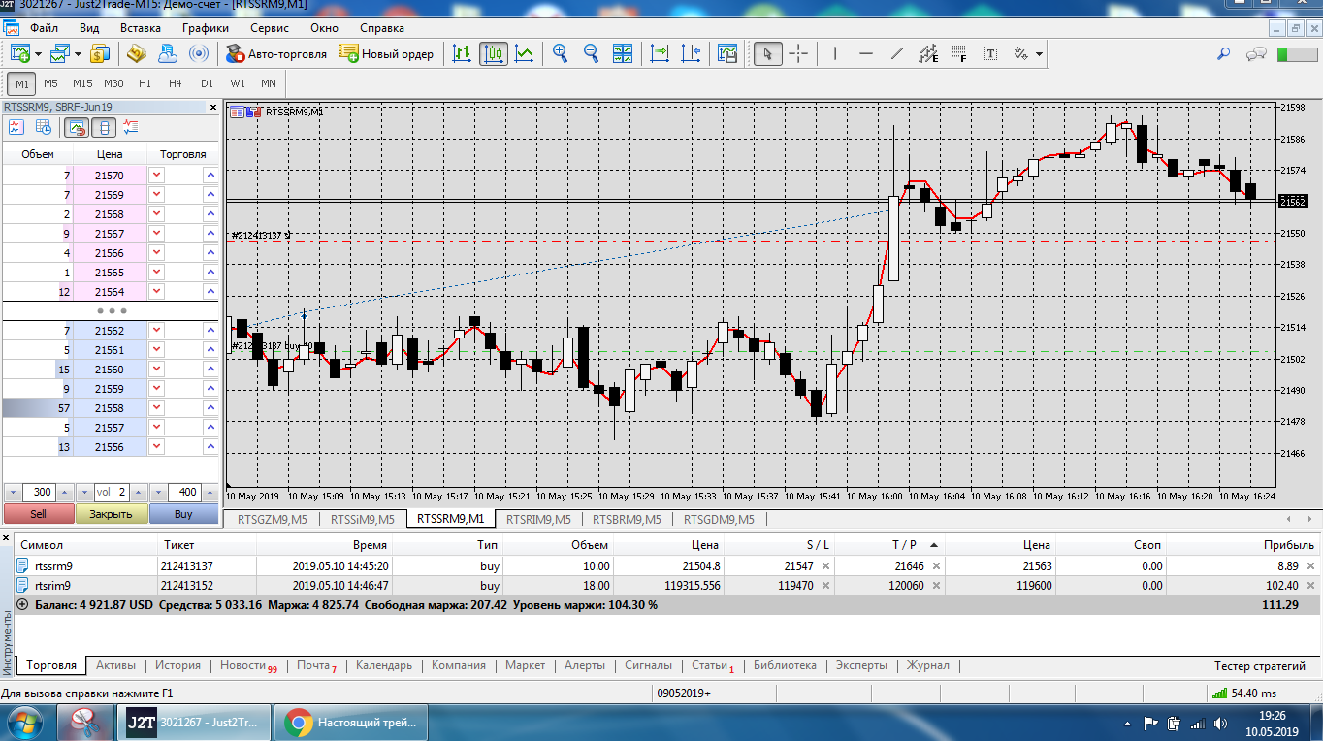The image size is (1323, 741).
Task: Toggle Авто-торговля auto trading
Action: tap(275, 53)
